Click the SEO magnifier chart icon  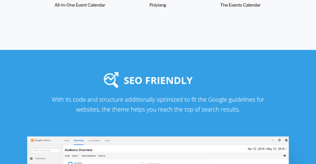(x=111, y=80)
